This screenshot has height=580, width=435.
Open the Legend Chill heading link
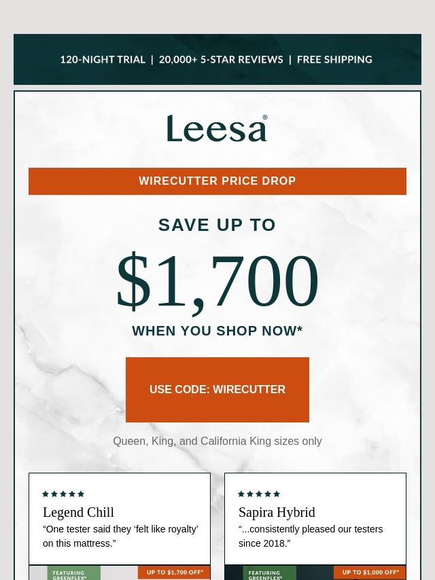point(78,512)
